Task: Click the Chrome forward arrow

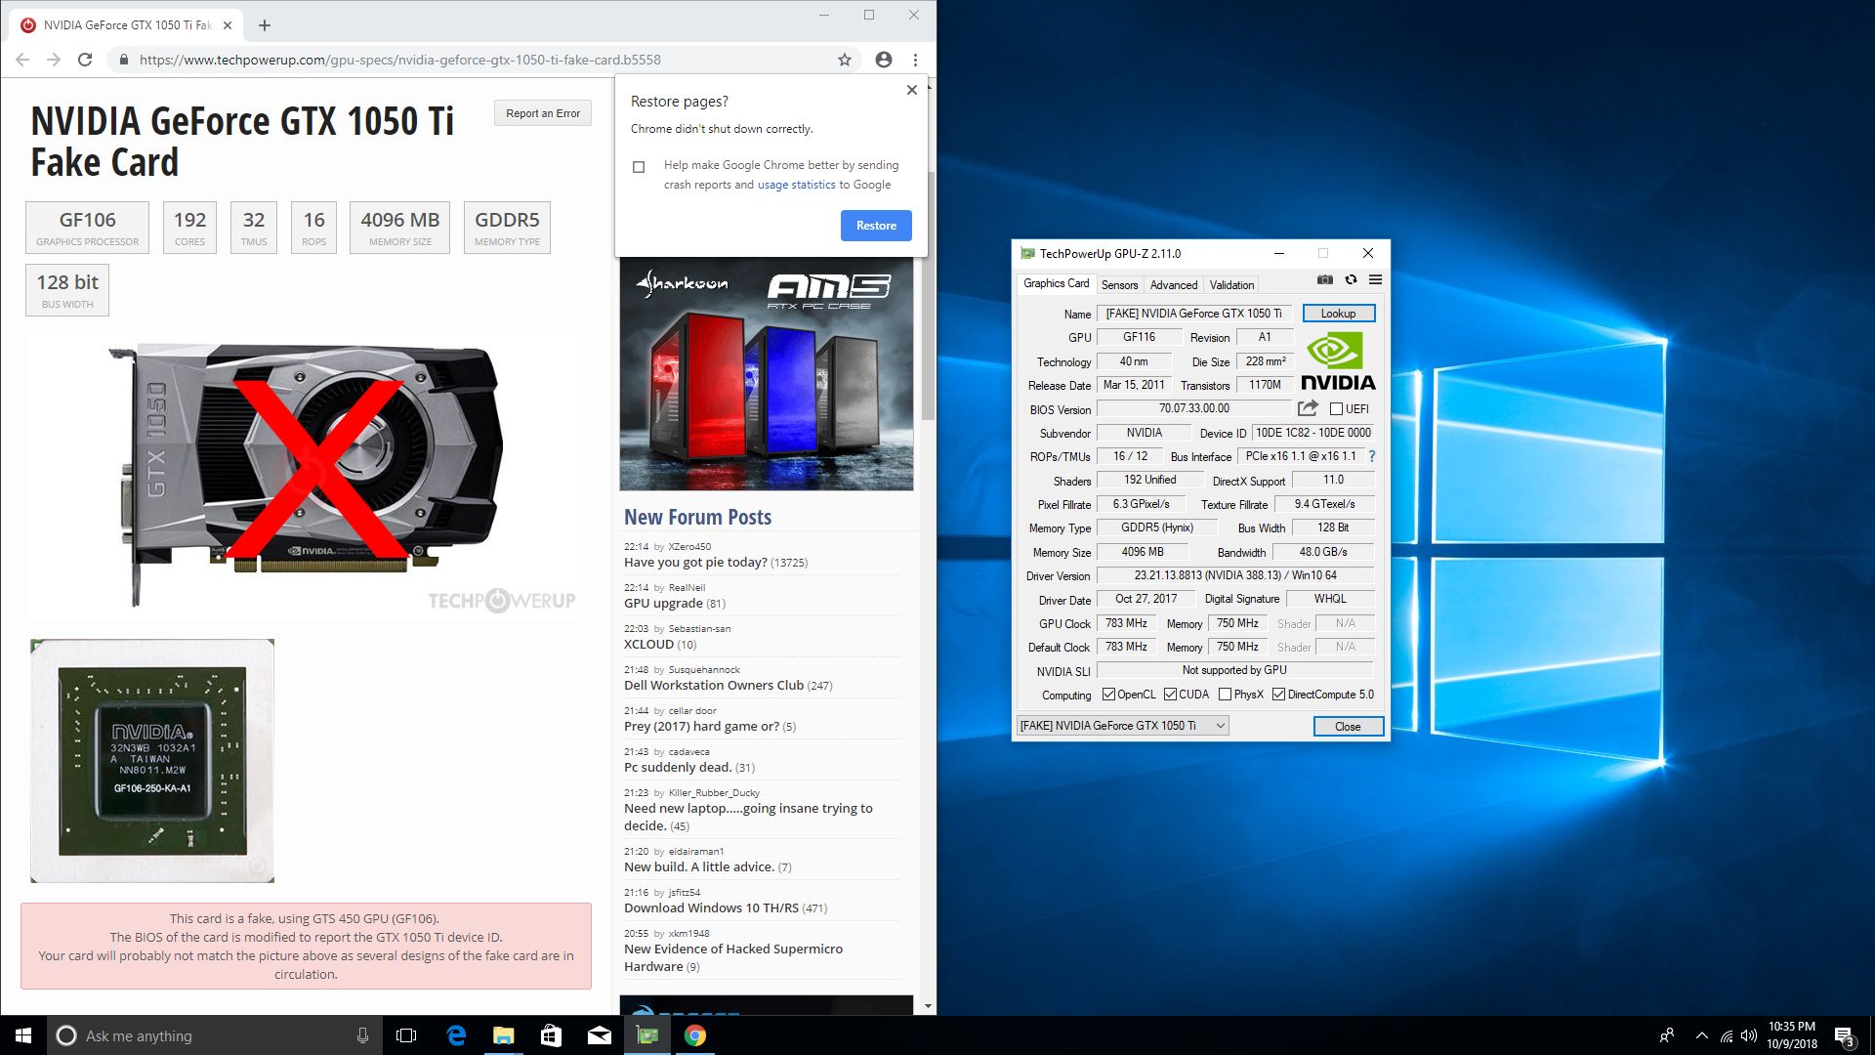Action: tap(54, 60)
